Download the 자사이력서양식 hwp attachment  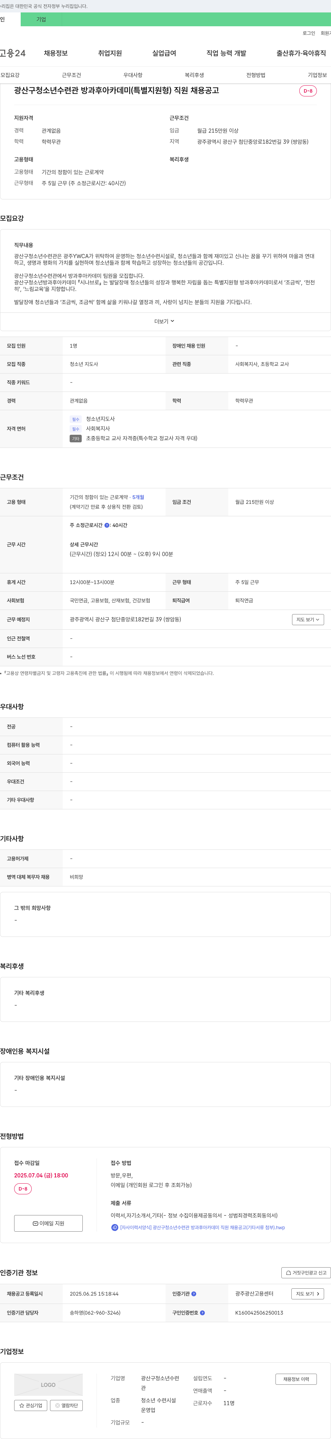[x=202, y=1227]
